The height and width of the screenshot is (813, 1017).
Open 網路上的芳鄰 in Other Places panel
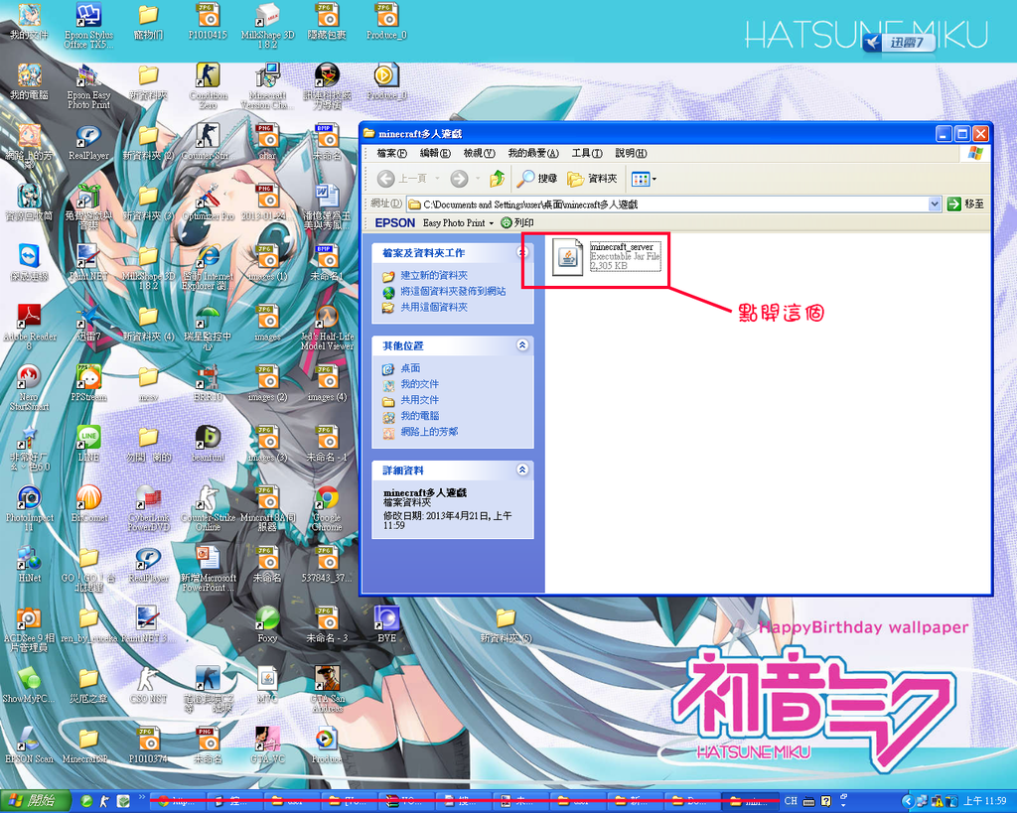tap(429, 431)
